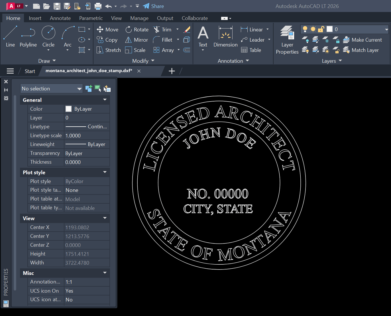Toggle layer 0 on/off lightbulb
The height and width of the screenshot is (316, 391).
click(x=305, y=29)
